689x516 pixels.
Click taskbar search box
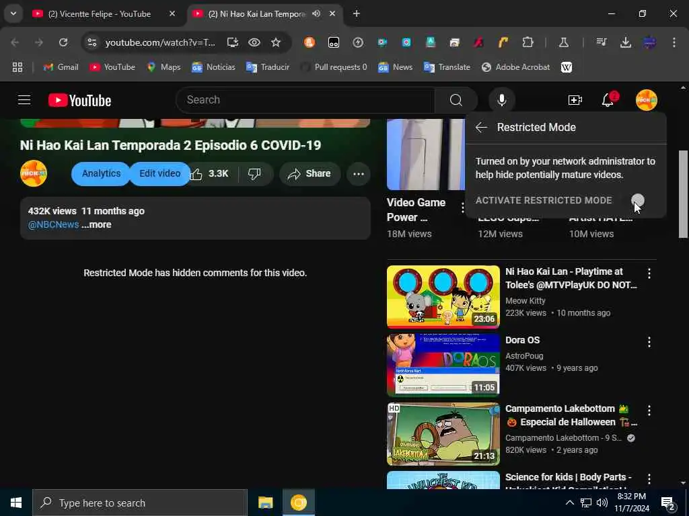140,503
